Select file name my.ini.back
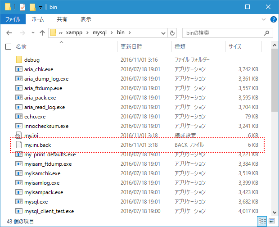The width and height of the screenshot is (279, 227). 37,145
